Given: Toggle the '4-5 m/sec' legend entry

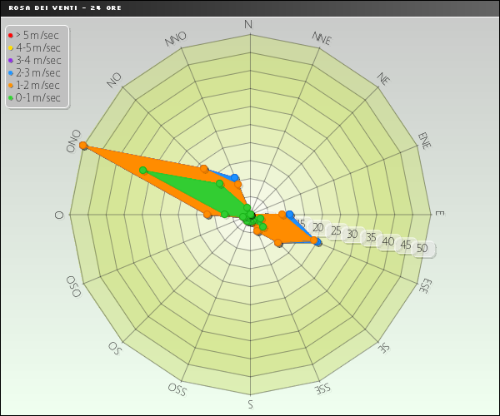Looking at the screenshot, I should (37, 47).
